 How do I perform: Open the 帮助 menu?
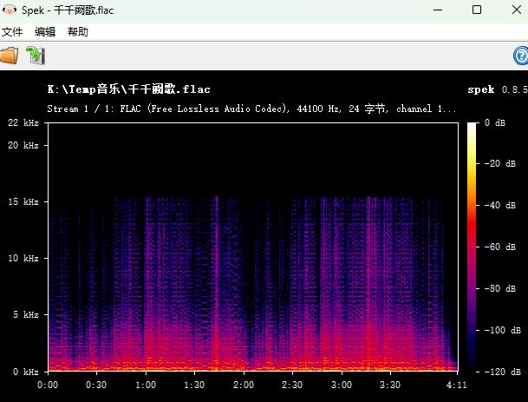pyautogui.click(x=77, y=32)
